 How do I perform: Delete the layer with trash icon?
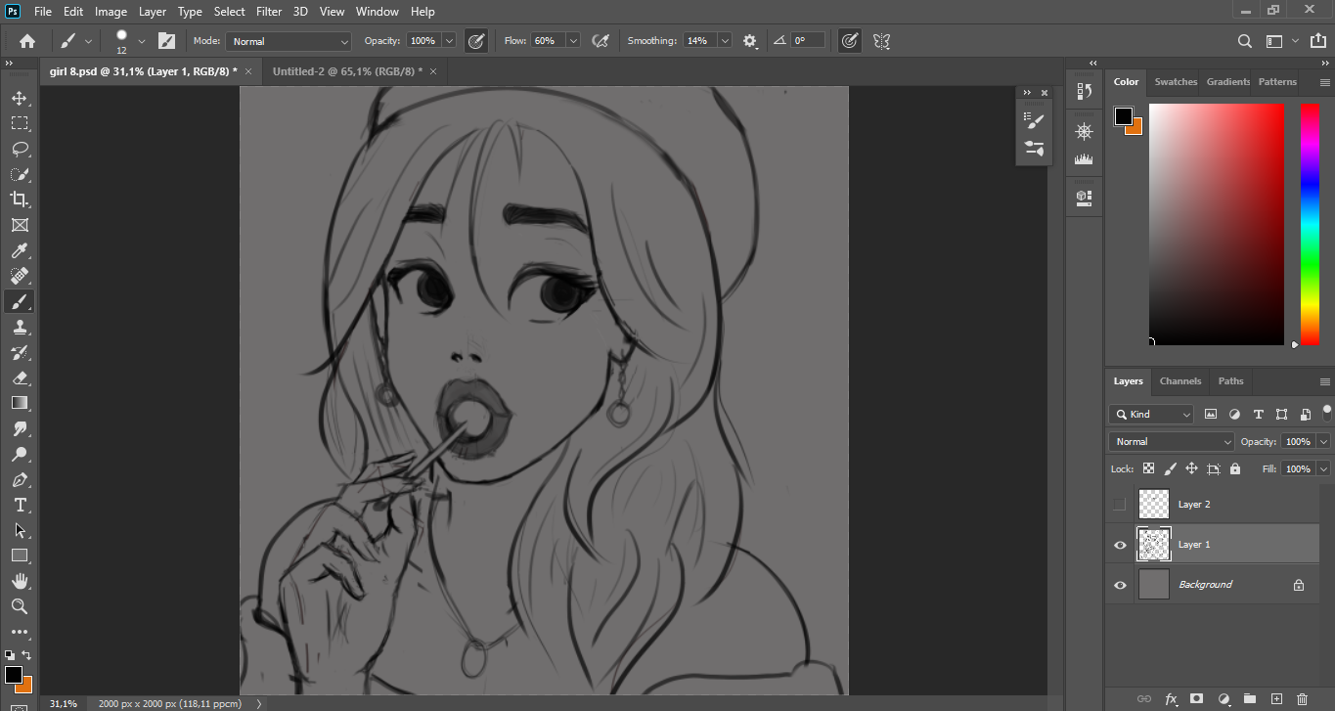click(1302, 699)
